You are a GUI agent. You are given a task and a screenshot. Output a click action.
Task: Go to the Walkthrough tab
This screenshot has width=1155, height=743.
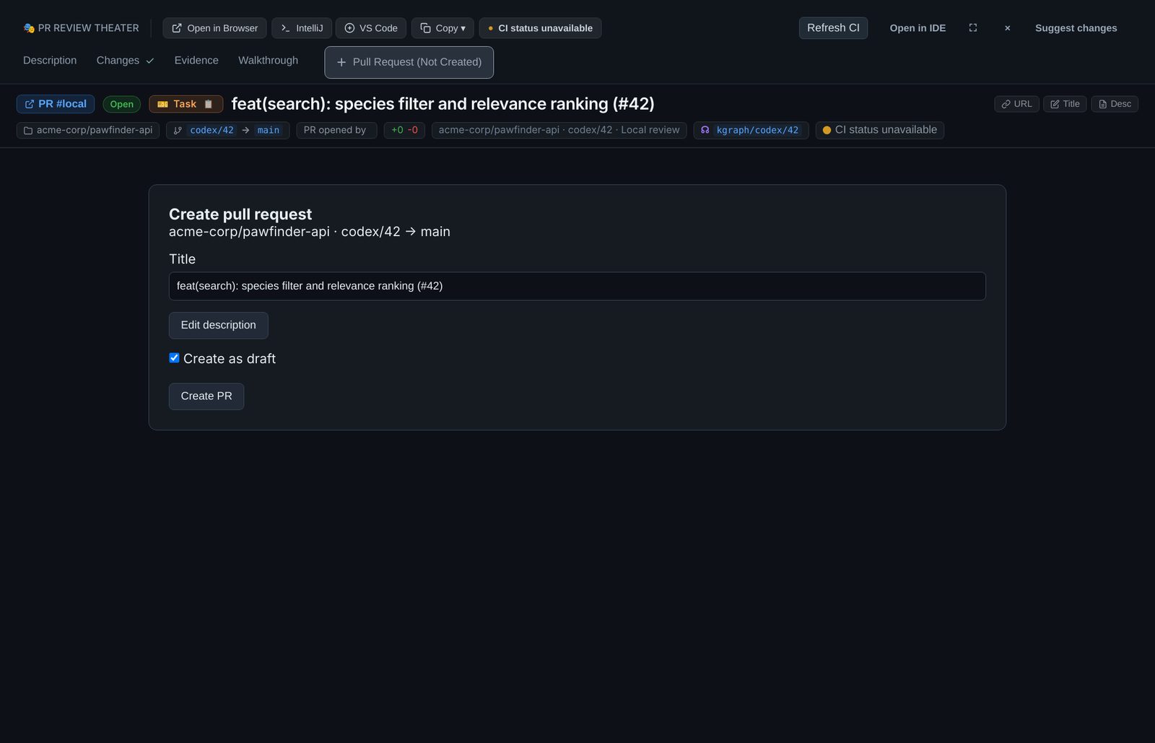268,61
